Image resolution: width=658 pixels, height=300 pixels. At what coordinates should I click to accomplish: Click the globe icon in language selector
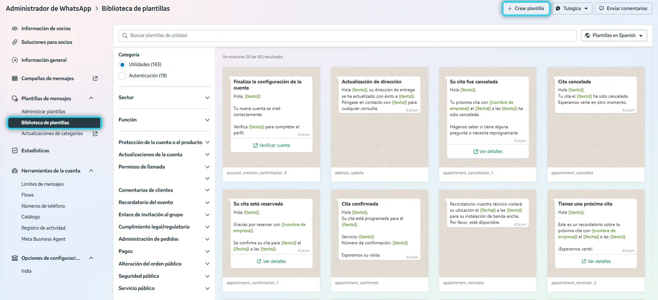click(588, 36)
